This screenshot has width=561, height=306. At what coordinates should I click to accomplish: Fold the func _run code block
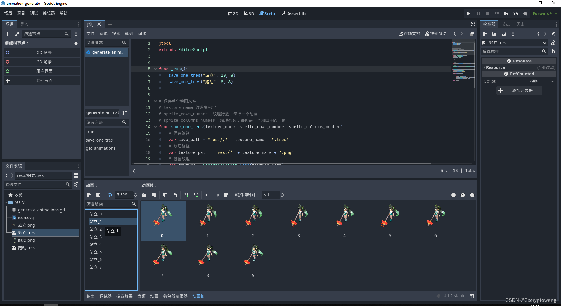155,69
